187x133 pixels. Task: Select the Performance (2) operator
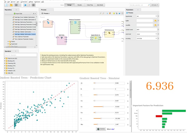click(x=109, y=34)
